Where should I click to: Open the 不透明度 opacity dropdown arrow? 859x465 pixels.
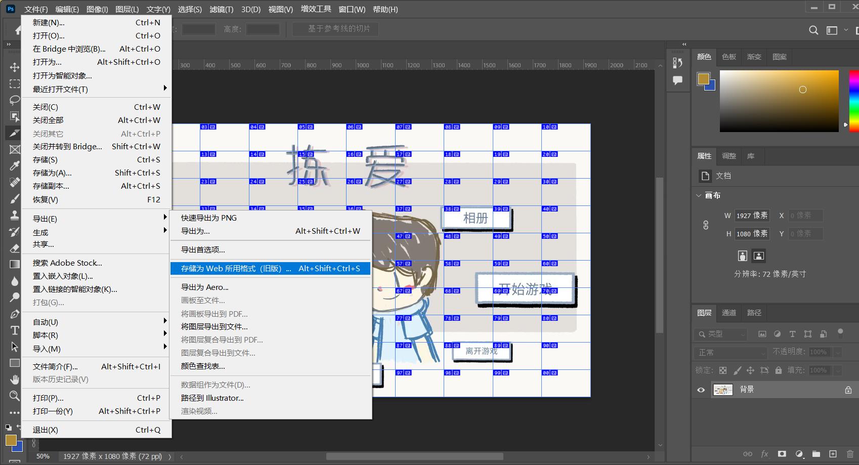(x=838, y=352)
